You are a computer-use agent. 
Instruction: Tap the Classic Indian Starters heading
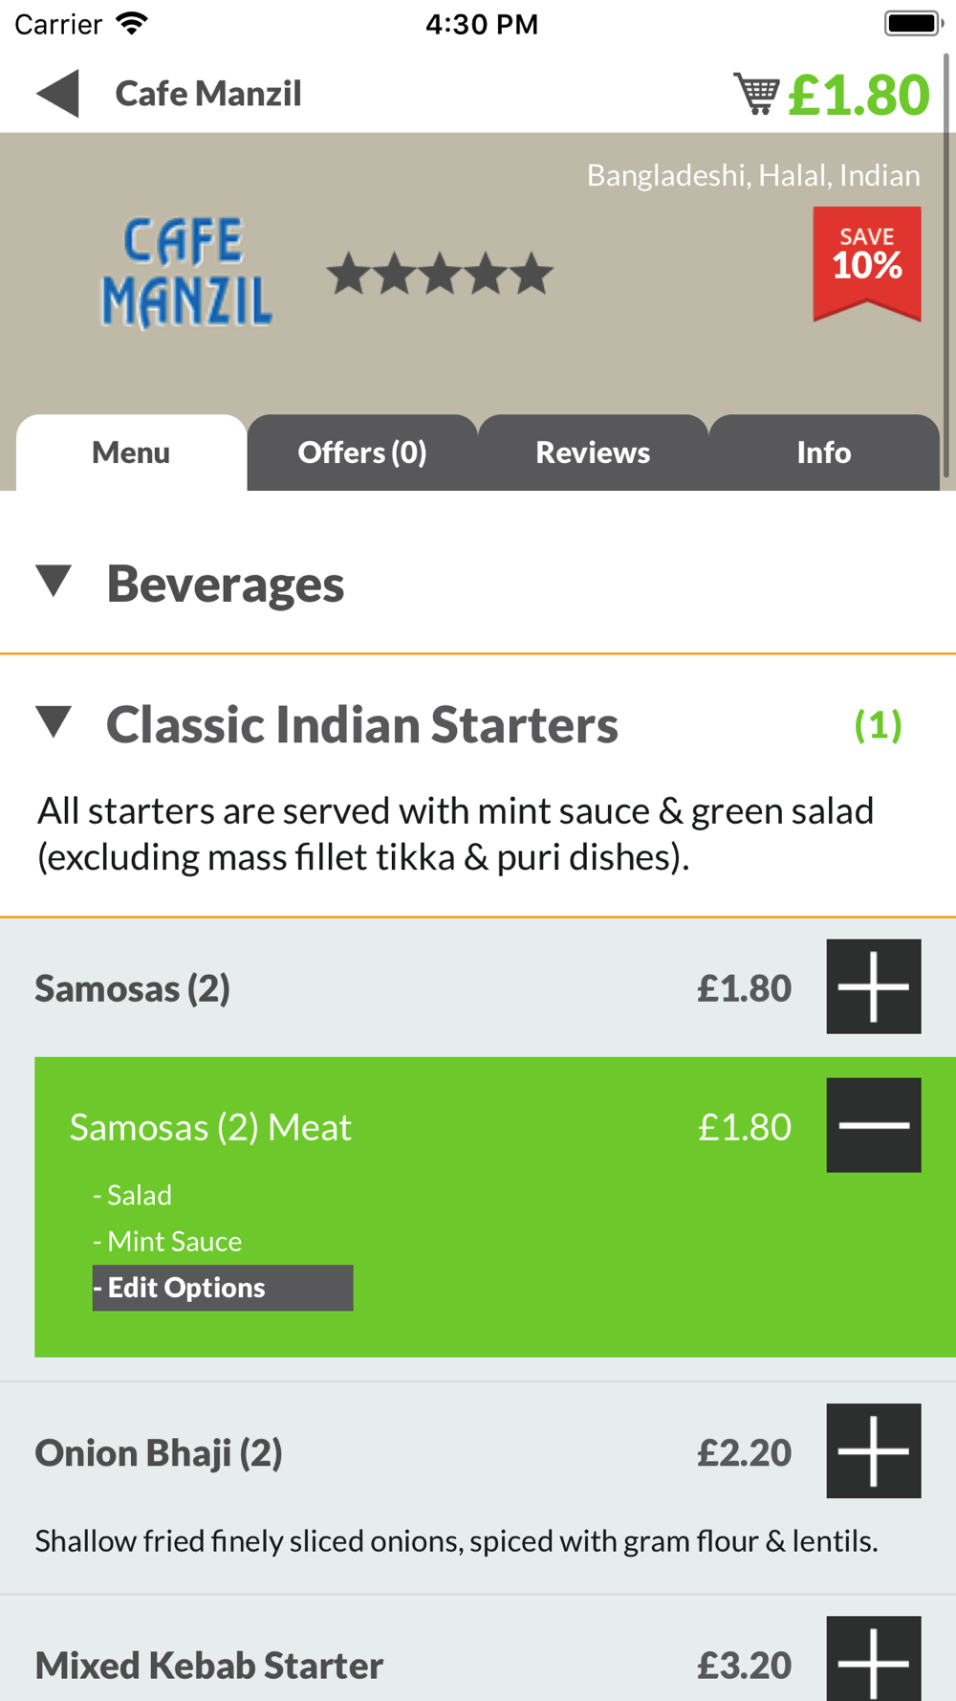[x=362, y=724]
